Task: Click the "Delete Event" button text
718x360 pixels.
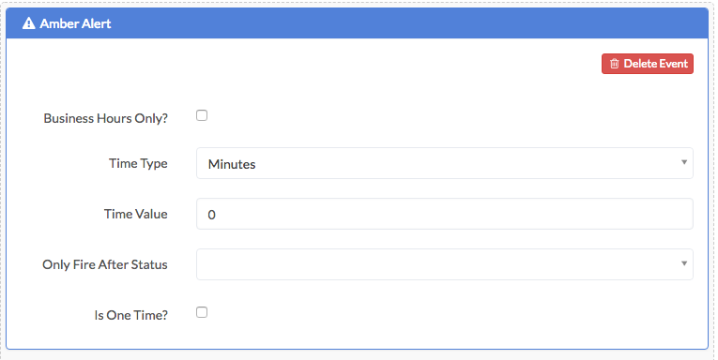Action: pos(656,64)
